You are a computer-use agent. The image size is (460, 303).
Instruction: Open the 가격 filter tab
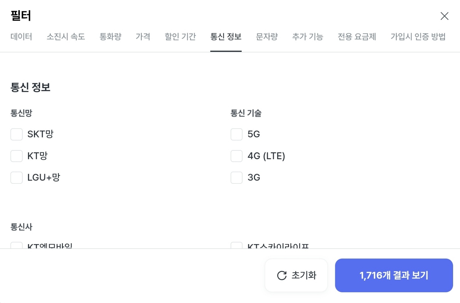pyautogui.click(x=143, y=37)
